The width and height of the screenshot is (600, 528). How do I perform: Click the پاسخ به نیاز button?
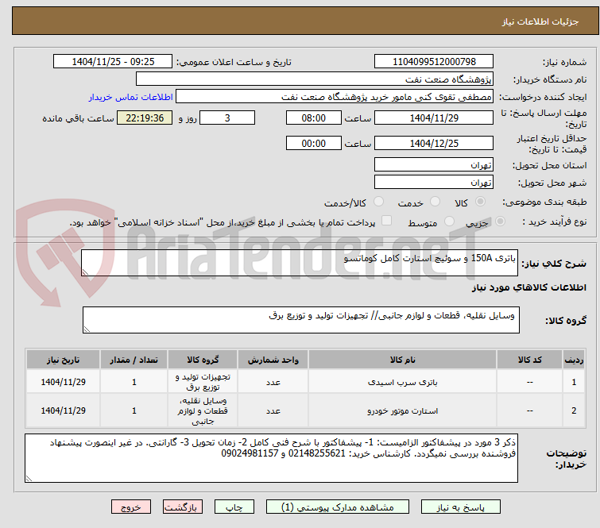460,507
